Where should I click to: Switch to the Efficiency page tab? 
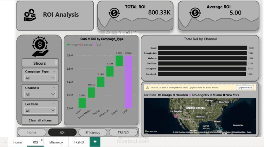click(56, 142)
